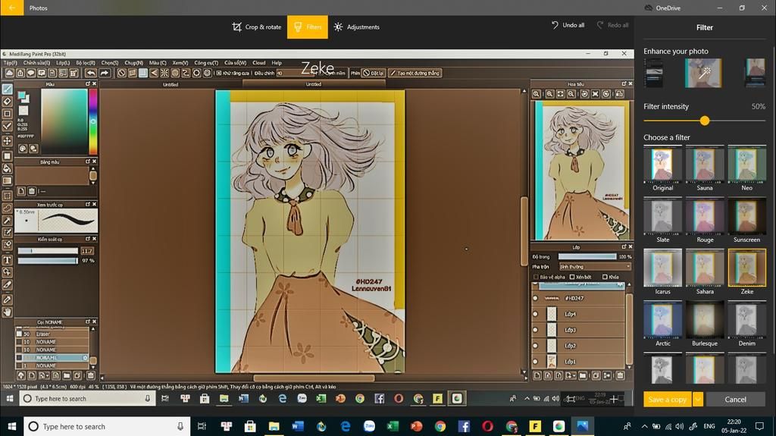Click the Filter intensity slider handle
776x436 pixels.
pos(705,121)
